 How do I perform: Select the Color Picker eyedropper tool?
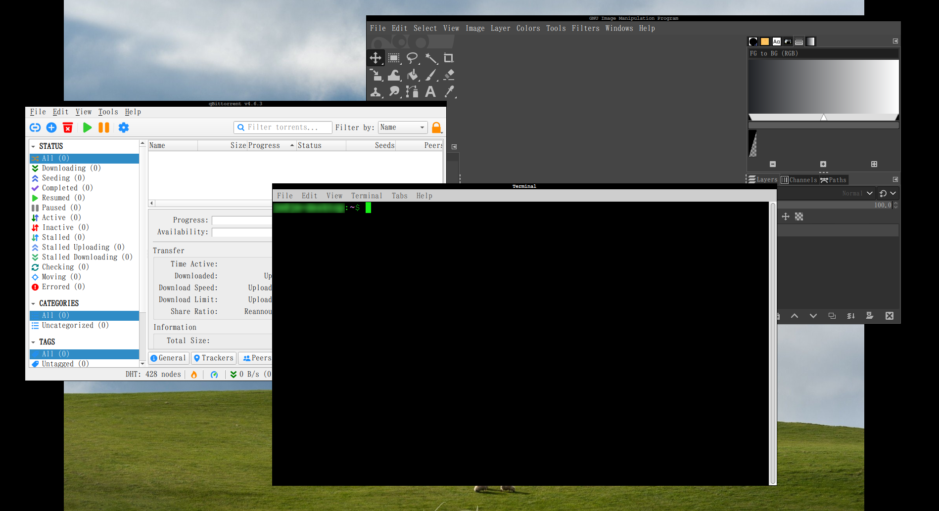[449, 91]
